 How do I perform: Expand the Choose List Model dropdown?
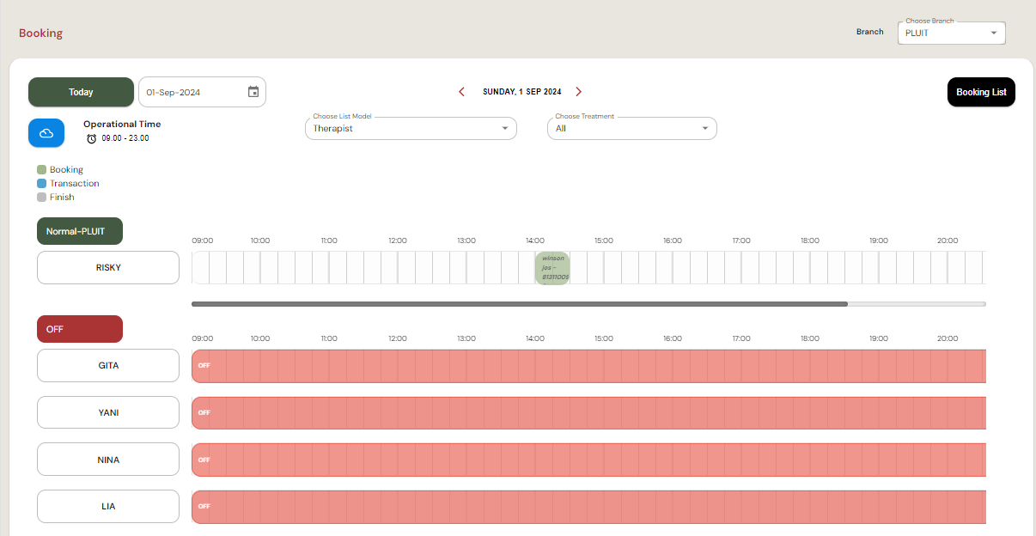click(411, 129)
